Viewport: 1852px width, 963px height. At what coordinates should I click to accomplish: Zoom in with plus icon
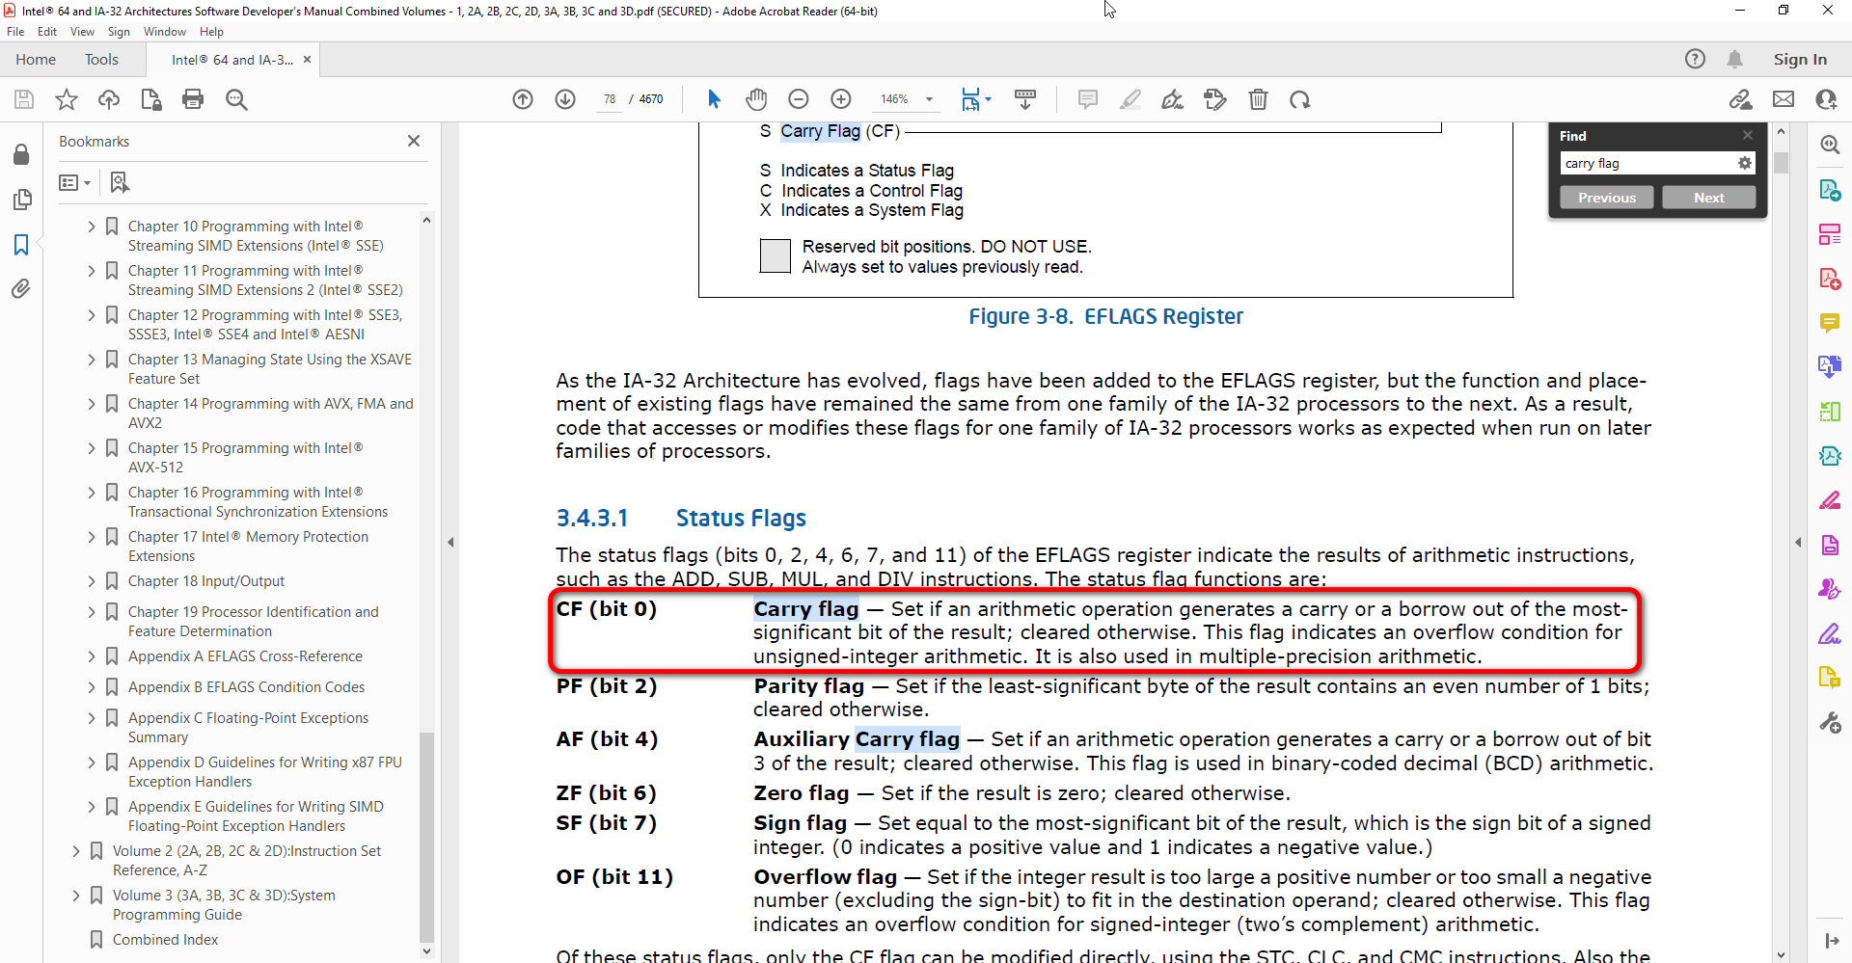coord(841,99)
